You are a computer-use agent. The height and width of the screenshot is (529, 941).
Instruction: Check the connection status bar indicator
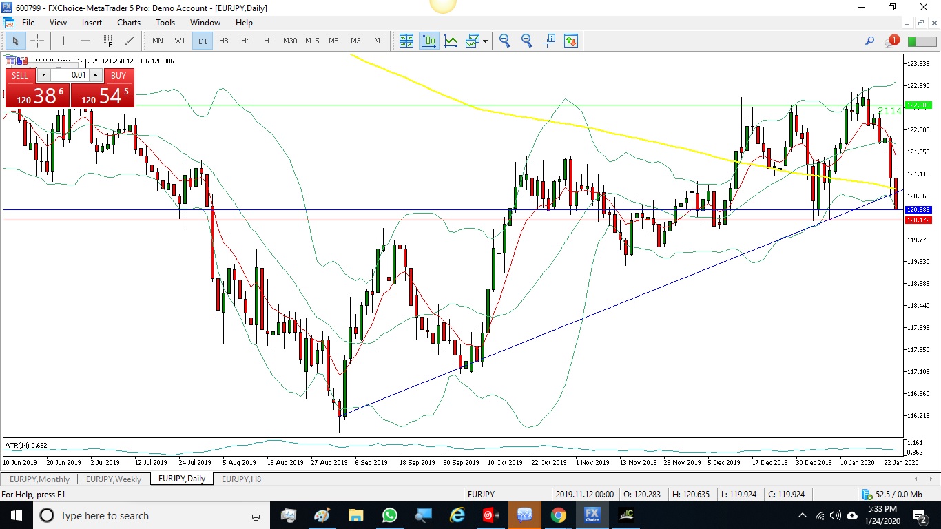click(x=922, y=41)
